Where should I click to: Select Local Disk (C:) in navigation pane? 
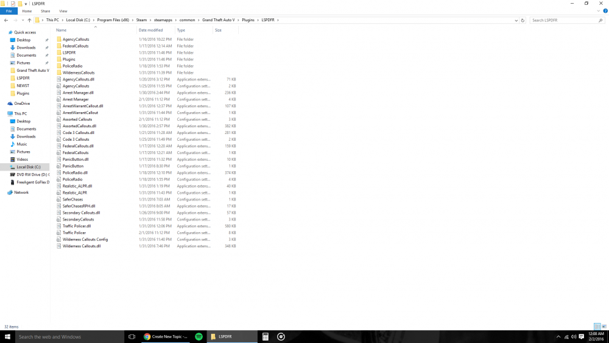point(29,167)
